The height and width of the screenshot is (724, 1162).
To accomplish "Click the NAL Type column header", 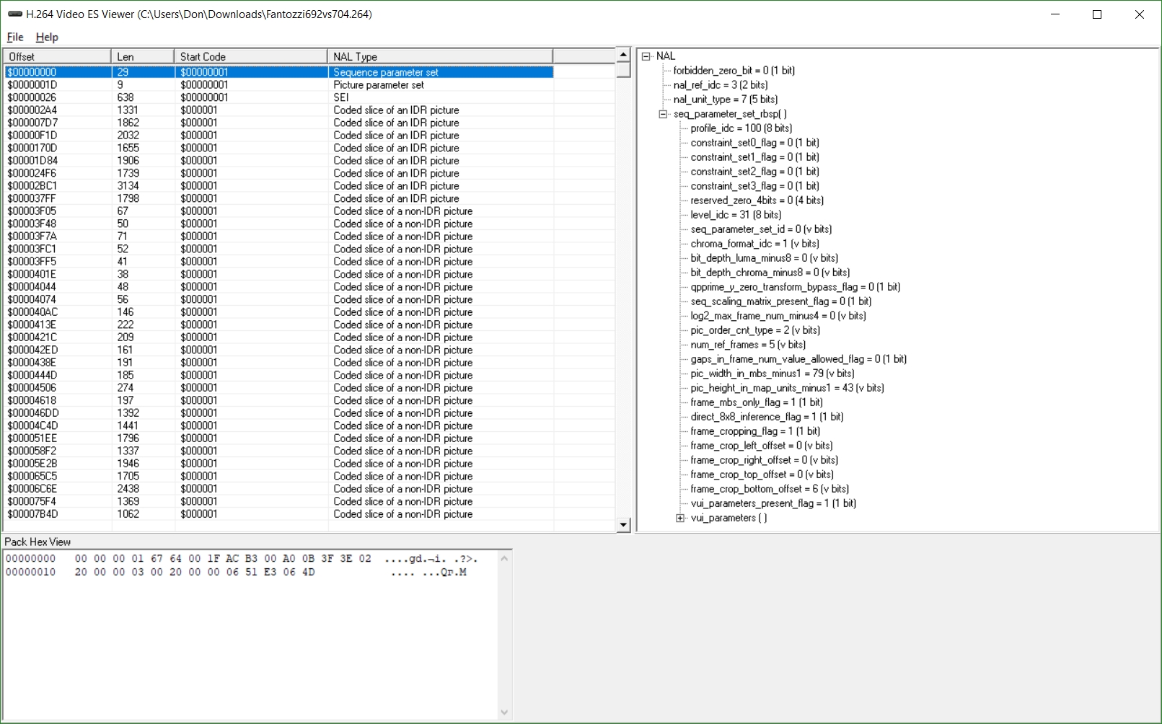I will pos(440,56).
